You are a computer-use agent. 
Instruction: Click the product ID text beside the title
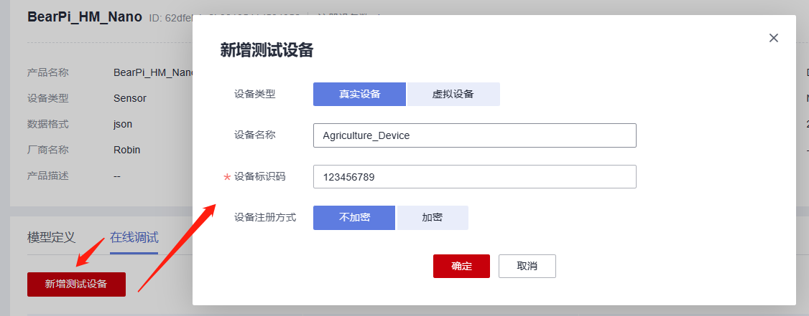pos(170,18)
